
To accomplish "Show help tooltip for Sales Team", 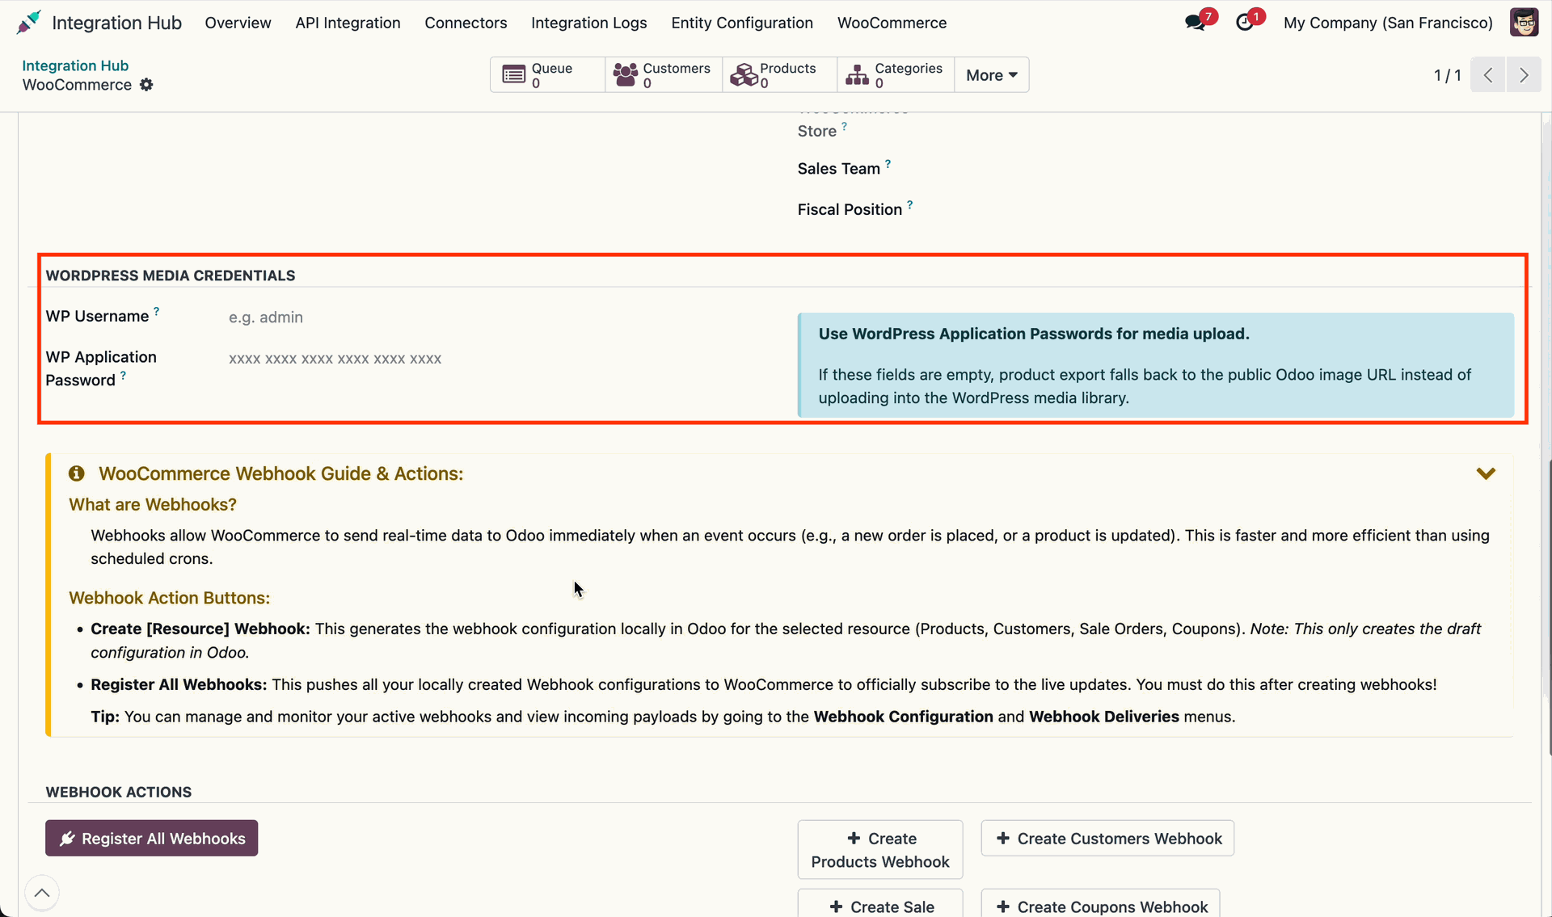I will pos(888,163).
